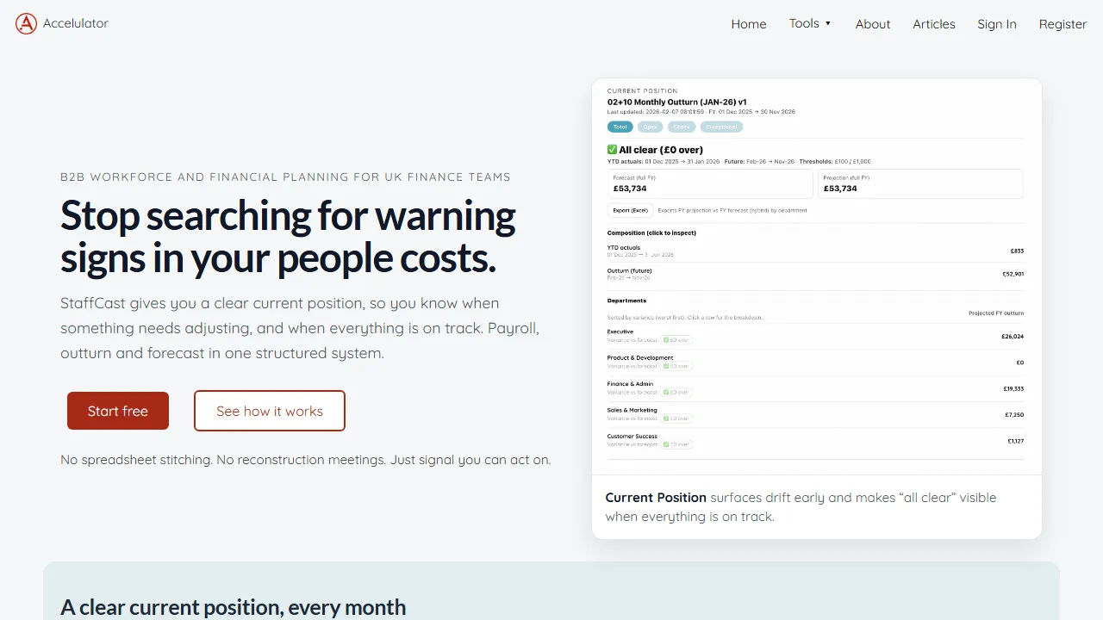Go to the Articles page
1103x620 pixels.
tap(934, 24)
